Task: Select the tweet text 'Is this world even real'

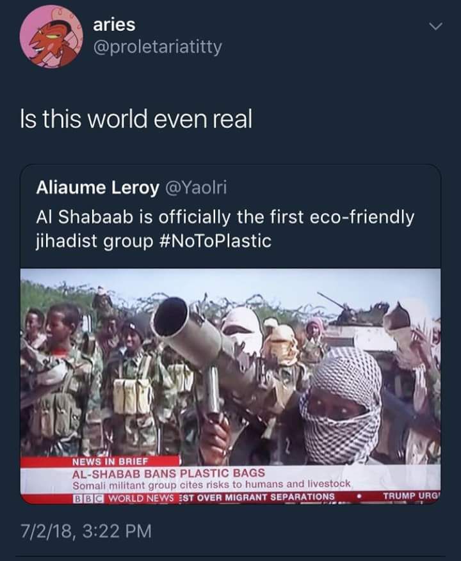Action: (x=136, y=119)
